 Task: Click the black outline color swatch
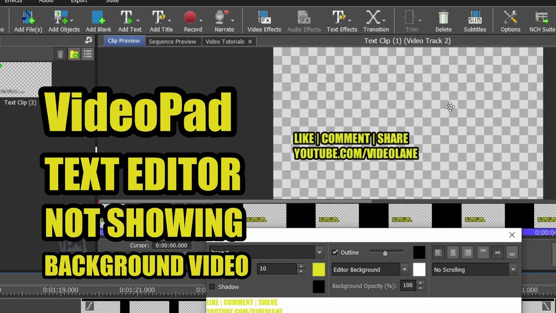tap(419, 253)
